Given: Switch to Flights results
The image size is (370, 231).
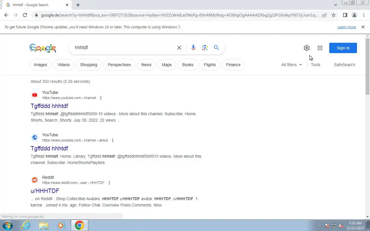Looking at the screenshot, I should [210, 65].
